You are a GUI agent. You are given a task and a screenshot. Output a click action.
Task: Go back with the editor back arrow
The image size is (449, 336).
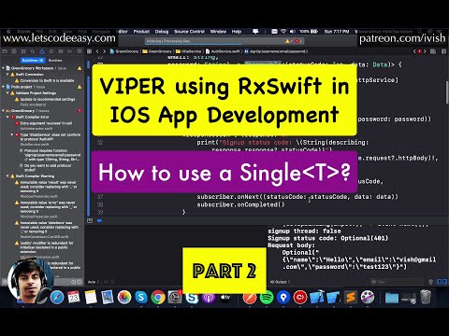click(97, 51)
